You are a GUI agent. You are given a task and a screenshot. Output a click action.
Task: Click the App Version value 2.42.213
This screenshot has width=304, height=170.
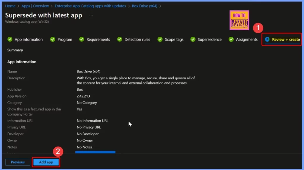click(83, 96)
